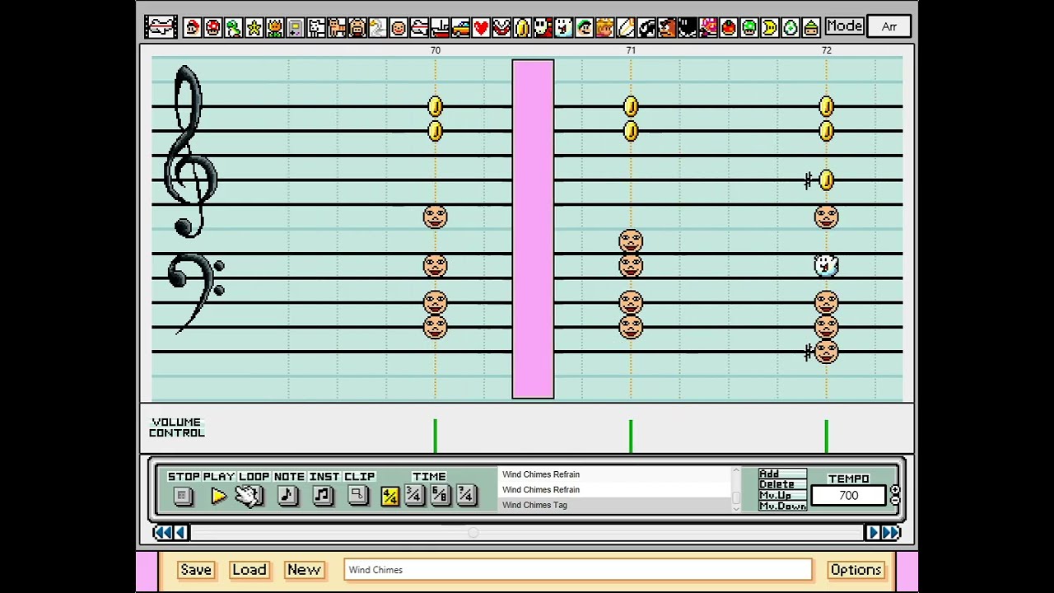Choose the Piranha Plant instrument

tap(501, 27)
